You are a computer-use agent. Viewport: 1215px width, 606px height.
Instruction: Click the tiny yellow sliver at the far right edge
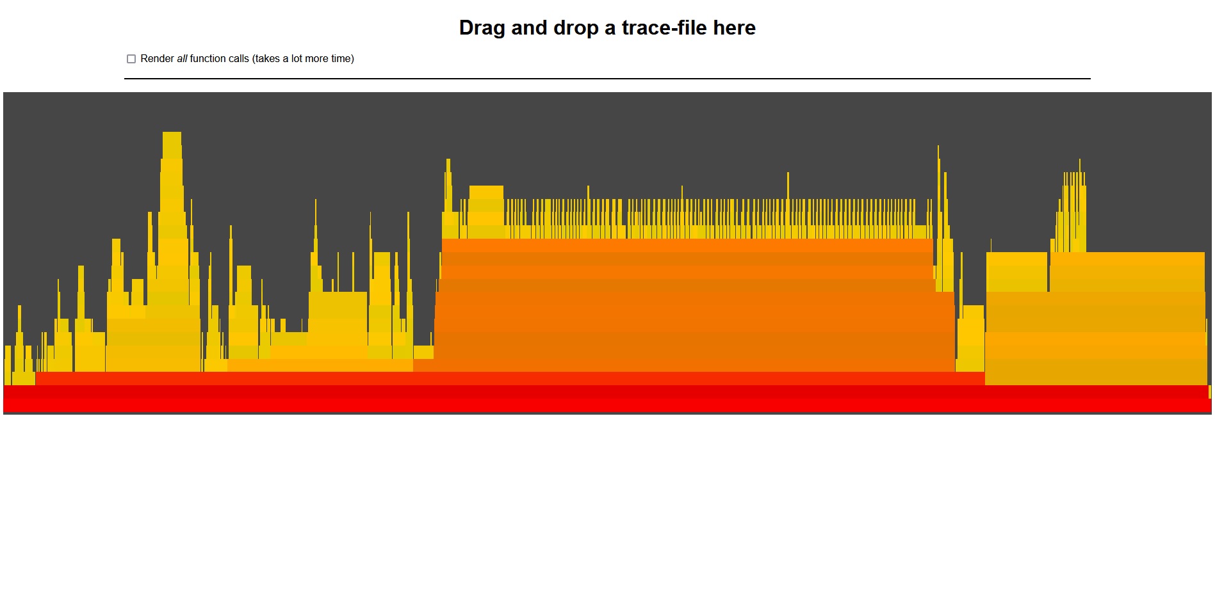1209,392
